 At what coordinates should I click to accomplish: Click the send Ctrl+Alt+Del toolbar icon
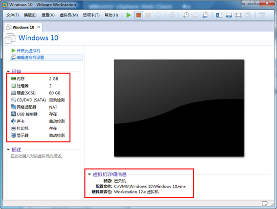coord(172,15)
